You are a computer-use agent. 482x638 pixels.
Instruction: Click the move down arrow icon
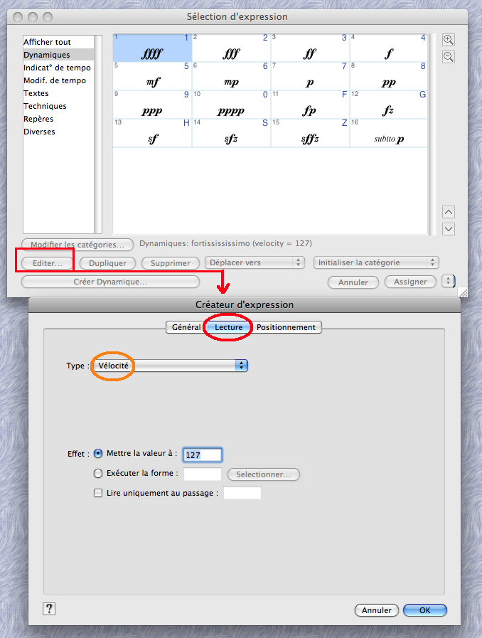pyautogui.click(x=449, y=229)
